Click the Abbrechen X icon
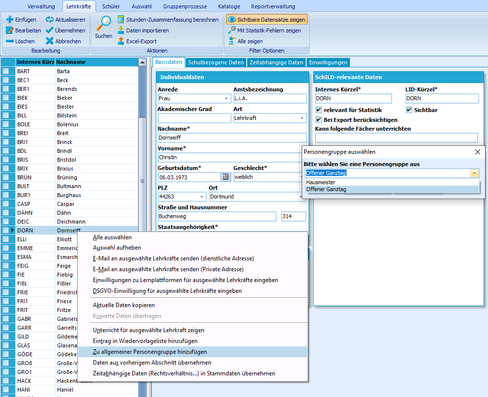The width and height of the screenshot is (488, 397). pyautogui.click(x=50, y=41)
